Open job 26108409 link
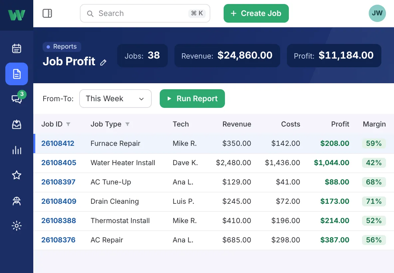Viewport: 394px width, 273px height. pyautogui.click(x=59, y=201)
